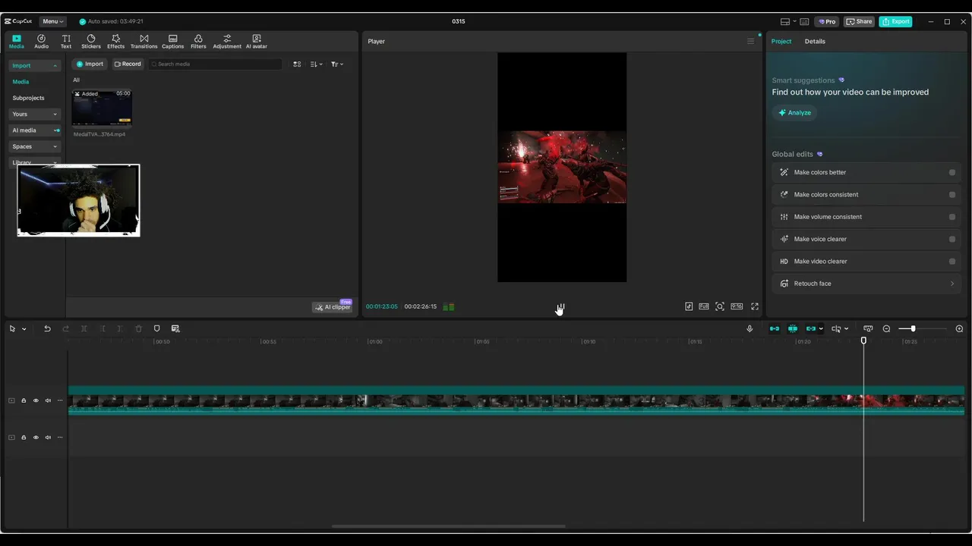Open Subprojects in the sidebar
Viewport: 972px width, 546px height.
pos(28,98)
